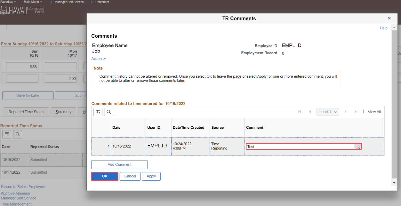Click the search icon under Reported Time Status
The height and width of the screenshot is (206, 401).
click(17, 134)
